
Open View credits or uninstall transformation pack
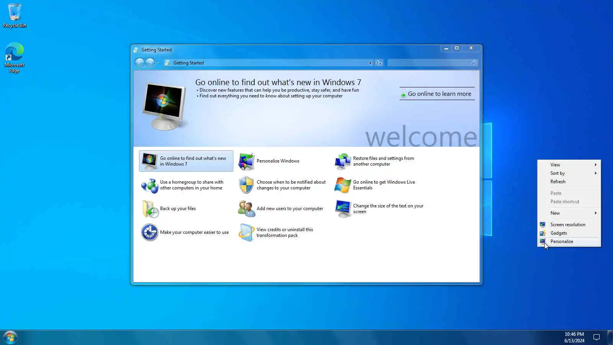tap(285, 233)
